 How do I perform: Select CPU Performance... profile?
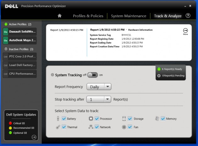click(x=22, y=74)
